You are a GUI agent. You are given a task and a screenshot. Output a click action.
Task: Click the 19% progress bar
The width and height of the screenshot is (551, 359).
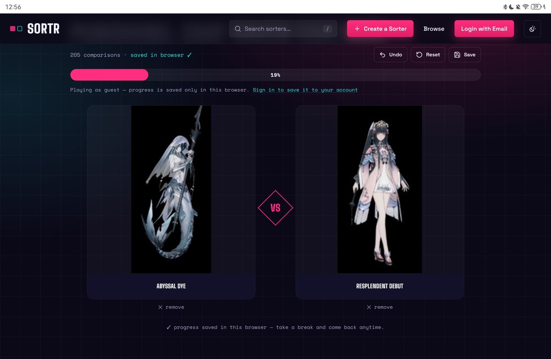pyautogui.click(x=275, y=75)
